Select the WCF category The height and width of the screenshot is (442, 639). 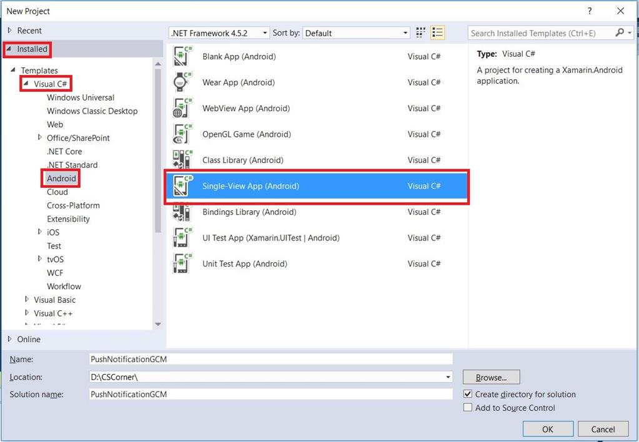pyautogui.click(x=54, y=273)
